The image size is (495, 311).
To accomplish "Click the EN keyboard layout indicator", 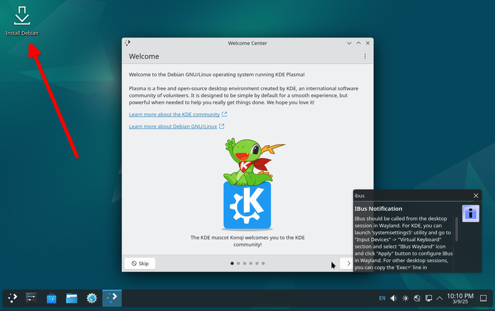I will pyautogui.click(x=382, y=299).
